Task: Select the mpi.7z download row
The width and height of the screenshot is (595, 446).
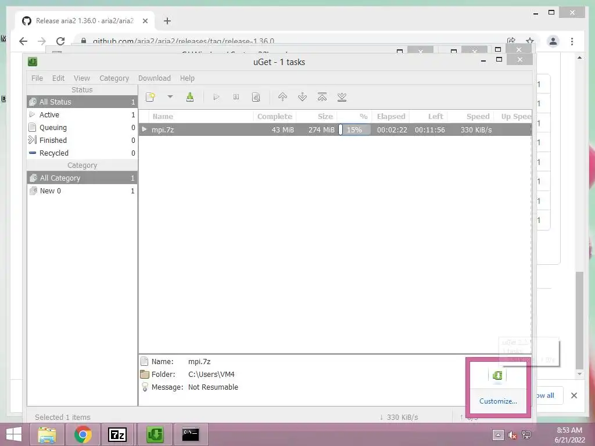Action: (x=335, y=130)
